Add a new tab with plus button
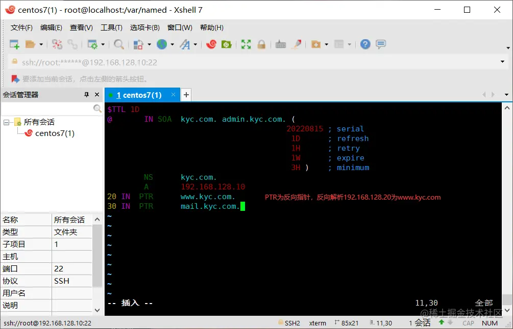Image resolution: width=513 pixels, height=329 pixels. (186, 95)
